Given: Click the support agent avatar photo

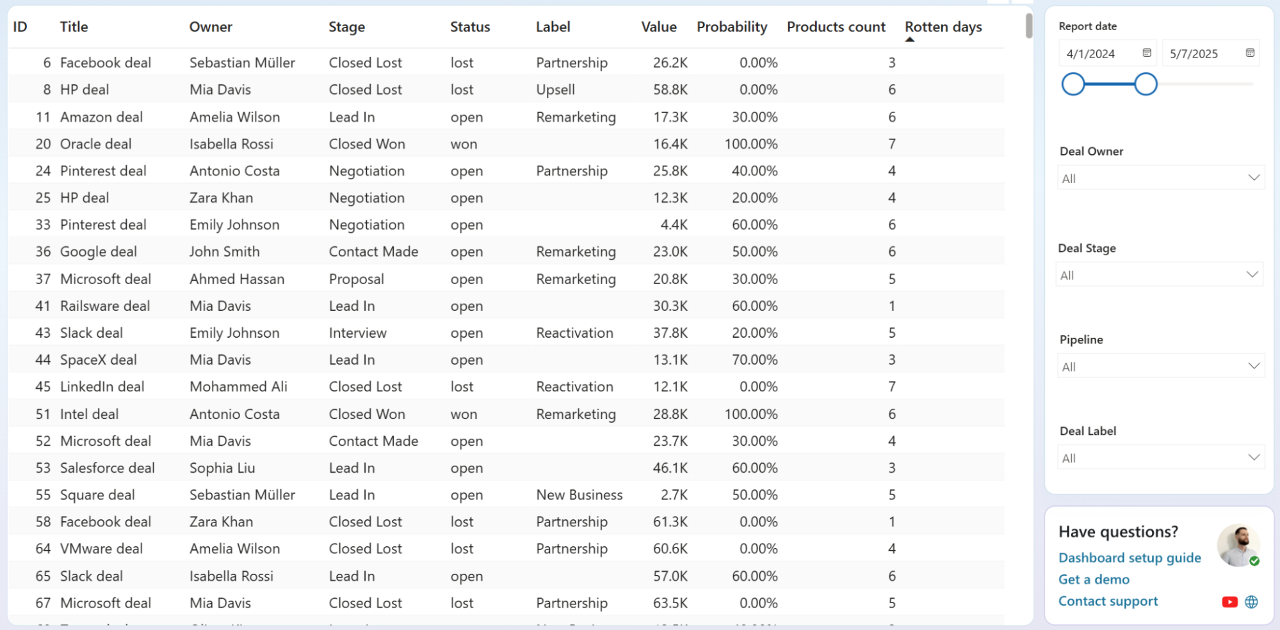Looking at the screenshot, I should tap(1238, 546).
